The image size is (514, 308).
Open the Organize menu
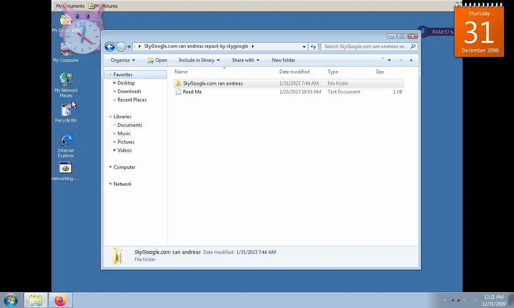[x=123, y=60]
